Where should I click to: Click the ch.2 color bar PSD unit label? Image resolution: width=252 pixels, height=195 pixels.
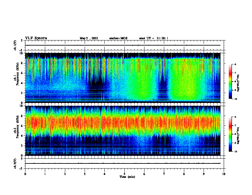tap(238, 136)
